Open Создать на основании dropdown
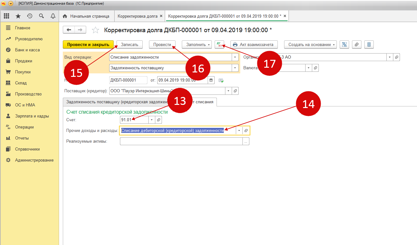Screen dimensions: 417x245 pyautogui.click(x=310, y=45)
